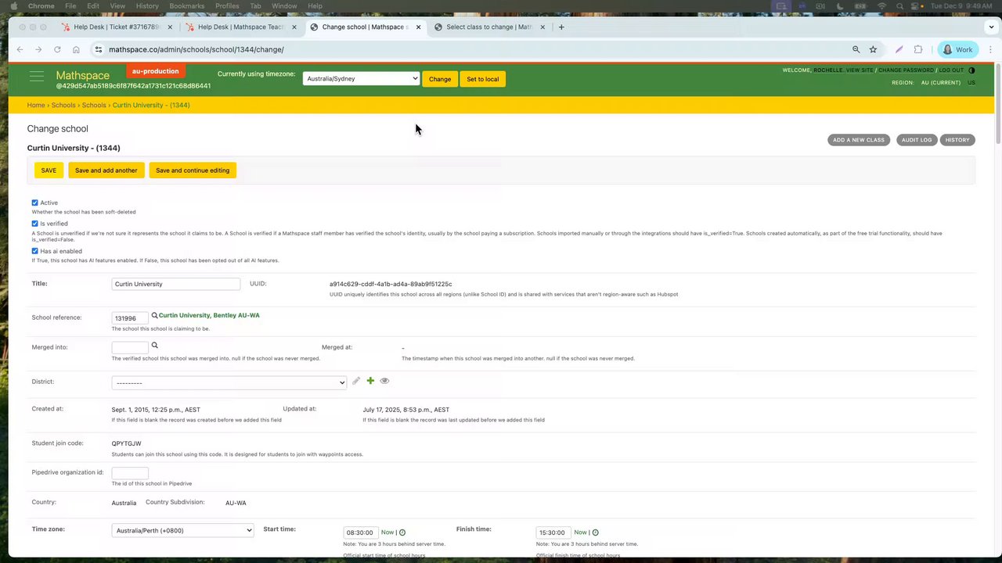Click the yellow SAVE button
Screen dimensions: 1002x563
pyautogui.click(x=49, y=170)
